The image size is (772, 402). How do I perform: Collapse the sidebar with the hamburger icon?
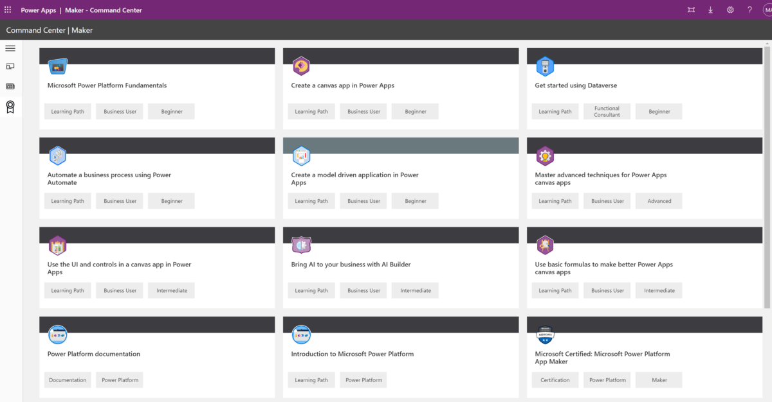coord(10,48)
